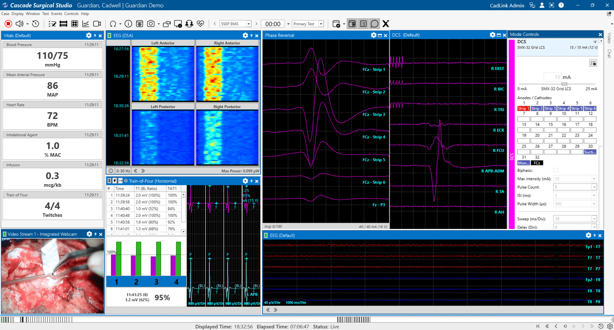
Task: Click the speaker audio icon in toolbar
Action: pyautogui.click(x=19, y=24)
